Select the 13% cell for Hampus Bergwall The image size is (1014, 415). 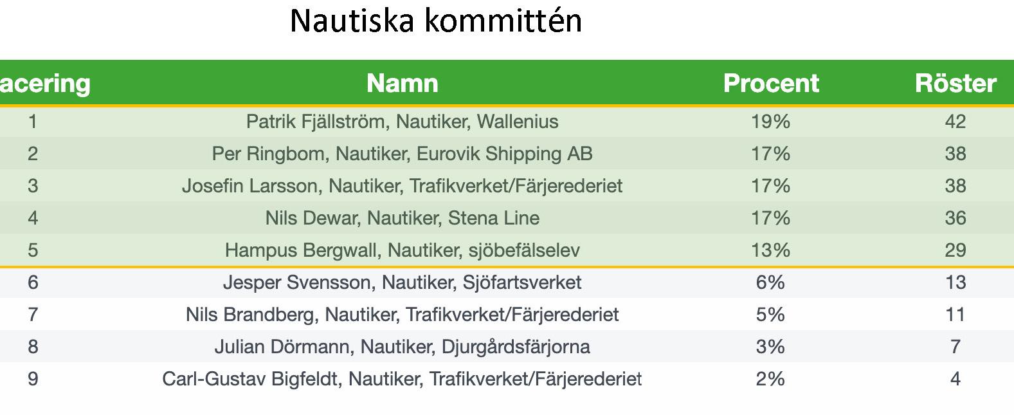pyautogui.click(x=770, y=250)
